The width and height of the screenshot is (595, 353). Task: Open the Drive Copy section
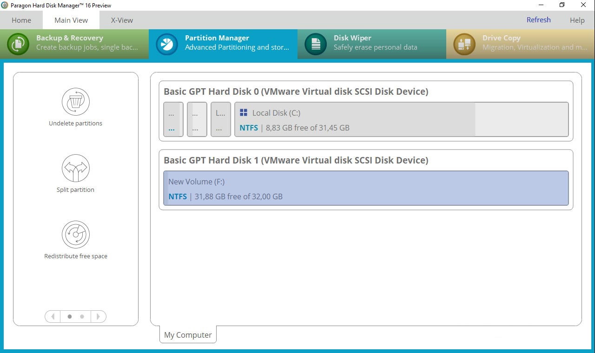[x=521, y=44]
